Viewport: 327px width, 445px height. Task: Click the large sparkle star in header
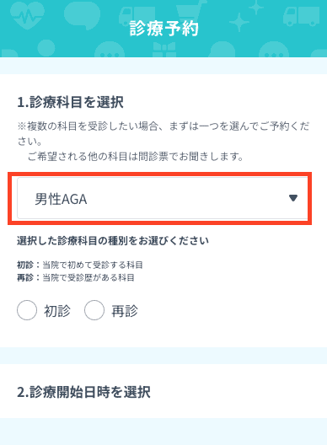pyautogui.click(x=239, y=23)
